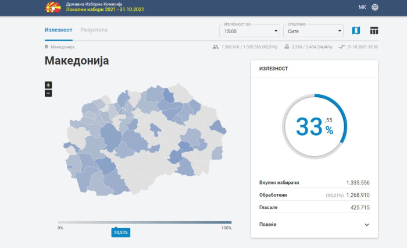
Task: Click the Вкупно избирачи row
Action: coord(314,182)
